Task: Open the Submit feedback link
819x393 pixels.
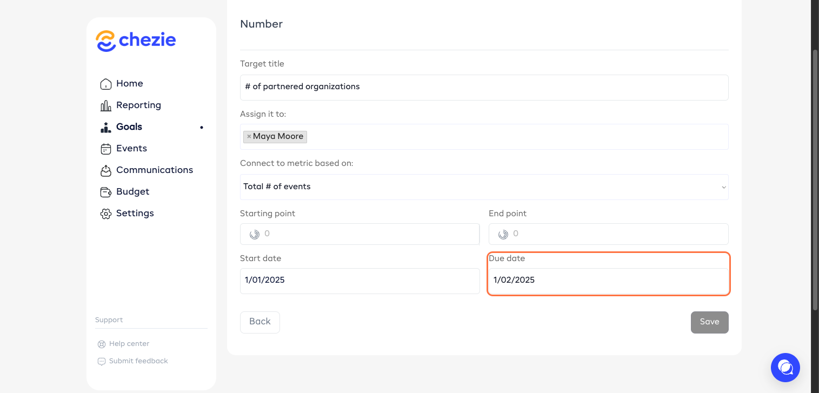Action: (138, 361)
